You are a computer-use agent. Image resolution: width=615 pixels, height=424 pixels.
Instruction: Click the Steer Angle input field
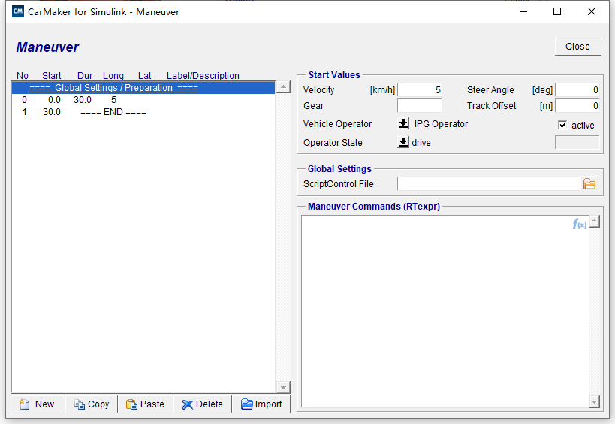click(577, 90)
